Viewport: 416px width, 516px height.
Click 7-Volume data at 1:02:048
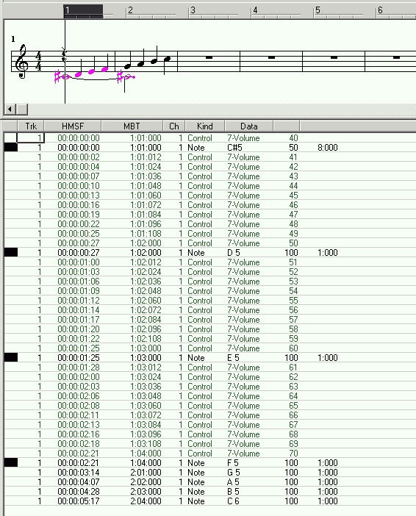(x=243, y=290)
